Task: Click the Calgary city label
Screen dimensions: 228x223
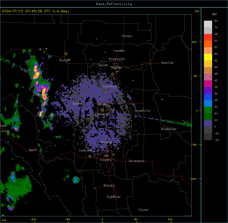Action: [106, 160]
